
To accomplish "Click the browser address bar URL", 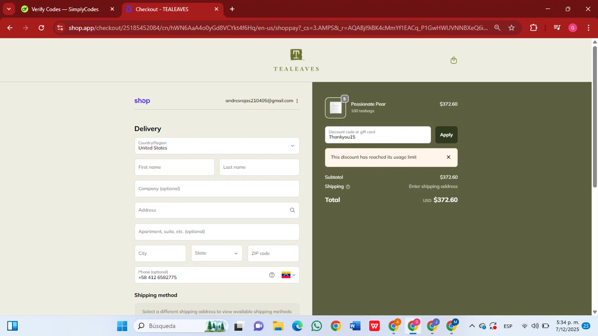I will click(x=278, y=28).
